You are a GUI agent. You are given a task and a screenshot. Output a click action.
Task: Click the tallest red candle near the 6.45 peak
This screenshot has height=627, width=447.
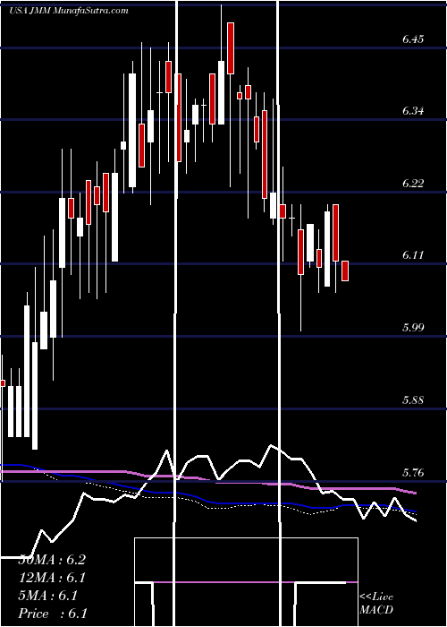click(x=231, y=48)
